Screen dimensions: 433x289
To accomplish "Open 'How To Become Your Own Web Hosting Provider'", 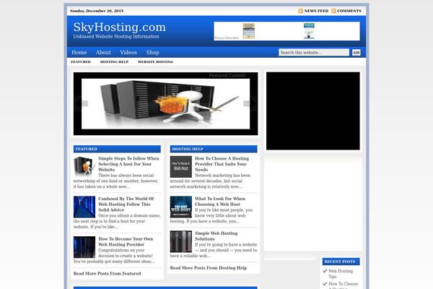I will (126, 242).
